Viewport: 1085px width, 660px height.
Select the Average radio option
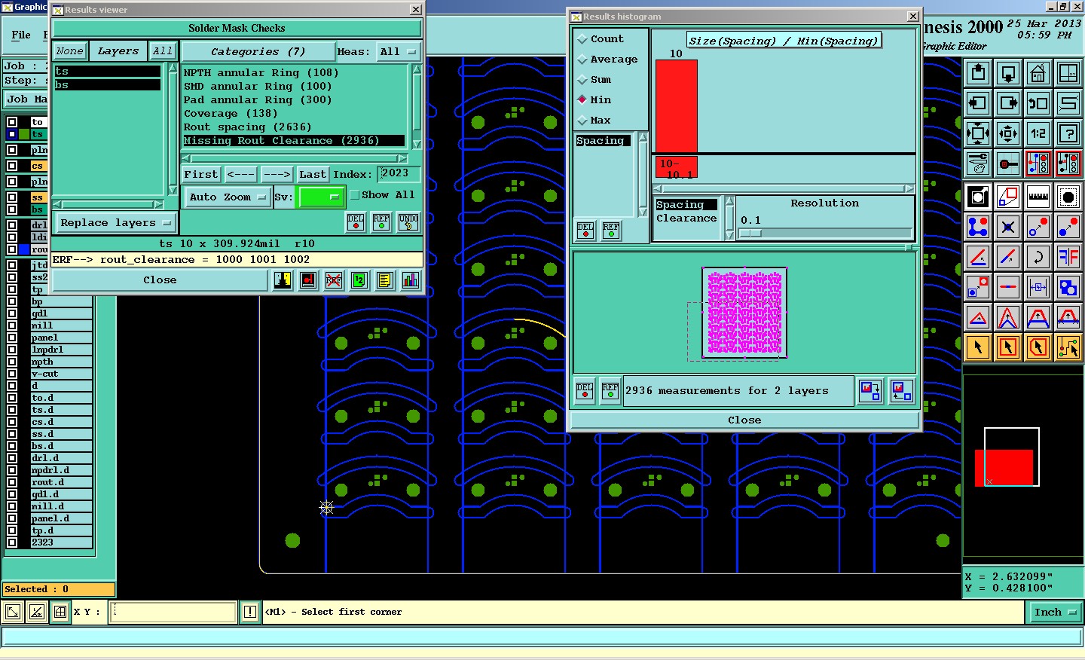(582, 60)
